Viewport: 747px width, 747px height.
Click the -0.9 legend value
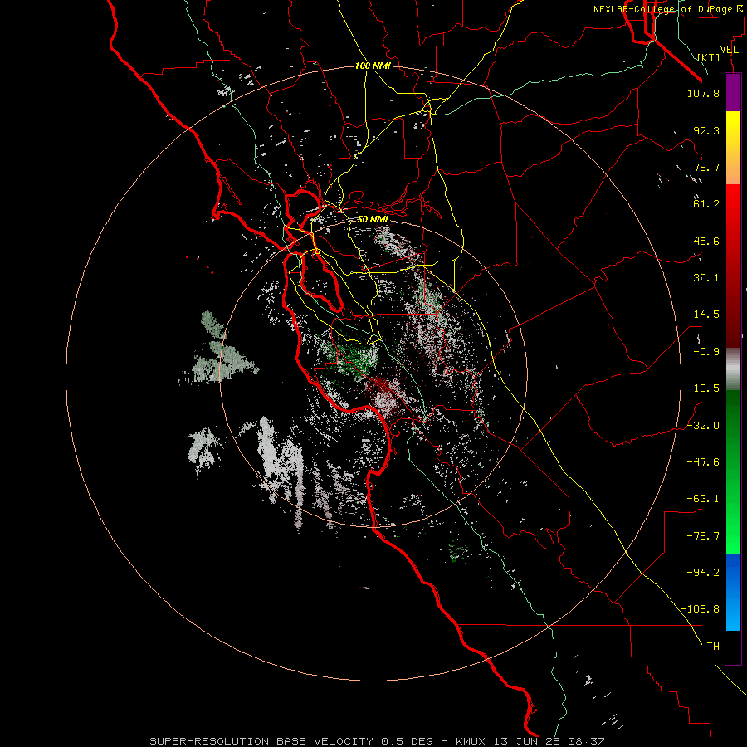pos(706,352)
